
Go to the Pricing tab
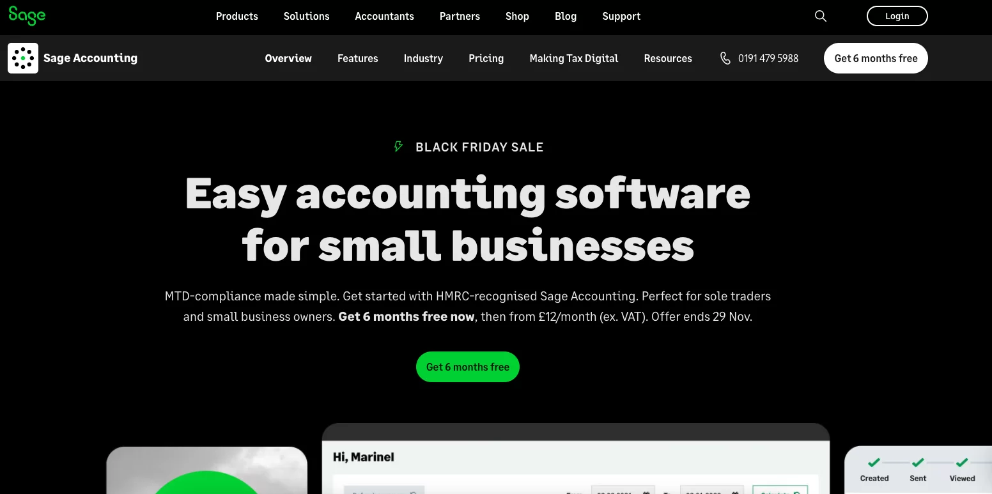click(486, 58)
